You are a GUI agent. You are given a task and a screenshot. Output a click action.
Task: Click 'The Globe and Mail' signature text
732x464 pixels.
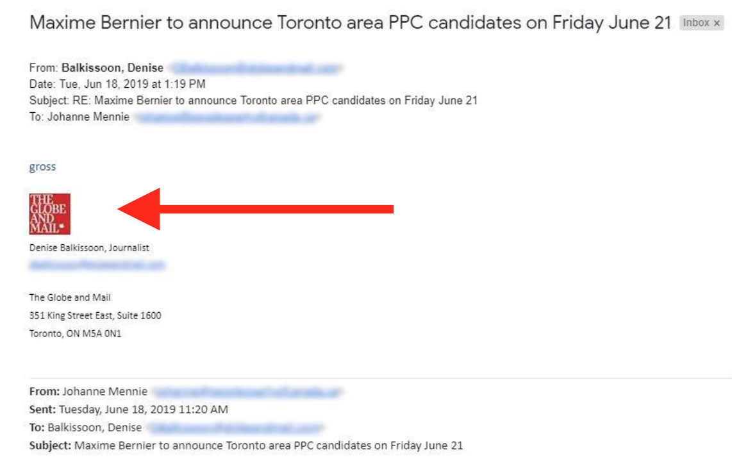pyautogui.click(x=70, y=297)
